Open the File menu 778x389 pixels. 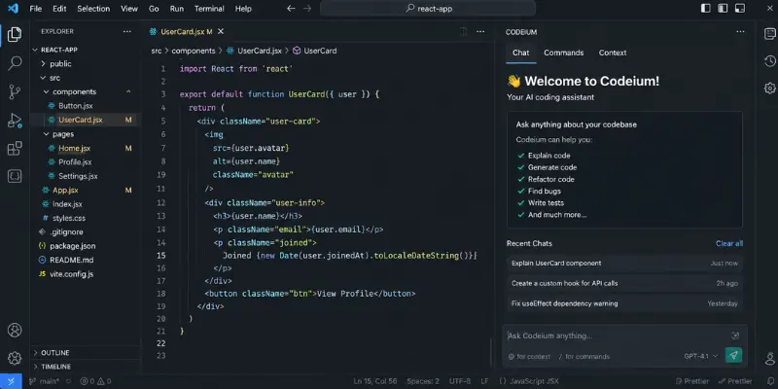[x=36, y=9]
